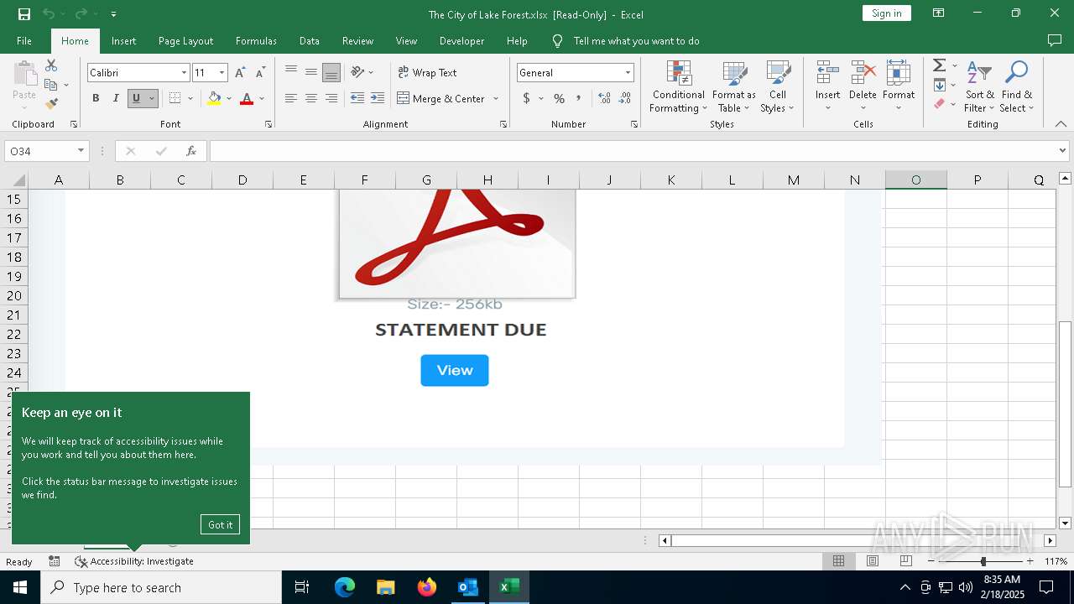This screenshot has width=1074, height=604.
Task: Switch to the Review tab
Action: [357, 41]
